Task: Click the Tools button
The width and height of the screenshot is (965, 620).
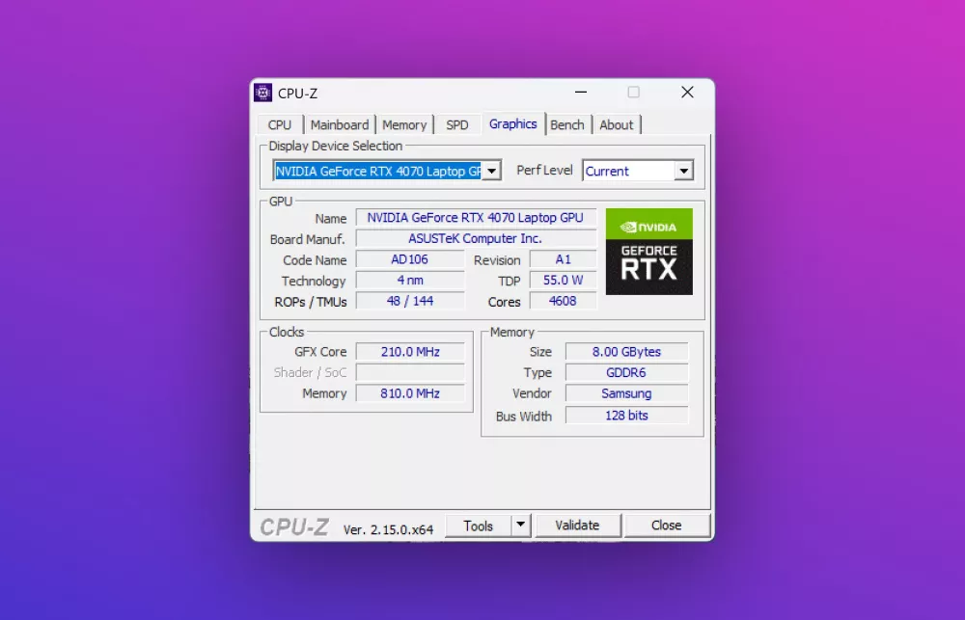Action: [479, 526]
